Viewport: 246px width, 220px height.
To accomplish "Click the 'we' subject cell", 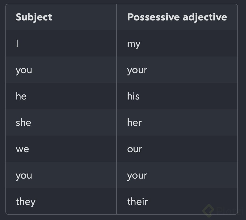I will [x=22, y=149].
